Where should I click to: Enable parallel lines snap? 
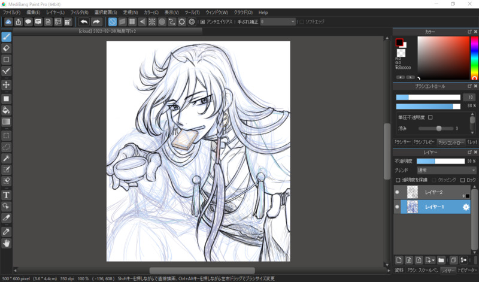tap(122, 22)
